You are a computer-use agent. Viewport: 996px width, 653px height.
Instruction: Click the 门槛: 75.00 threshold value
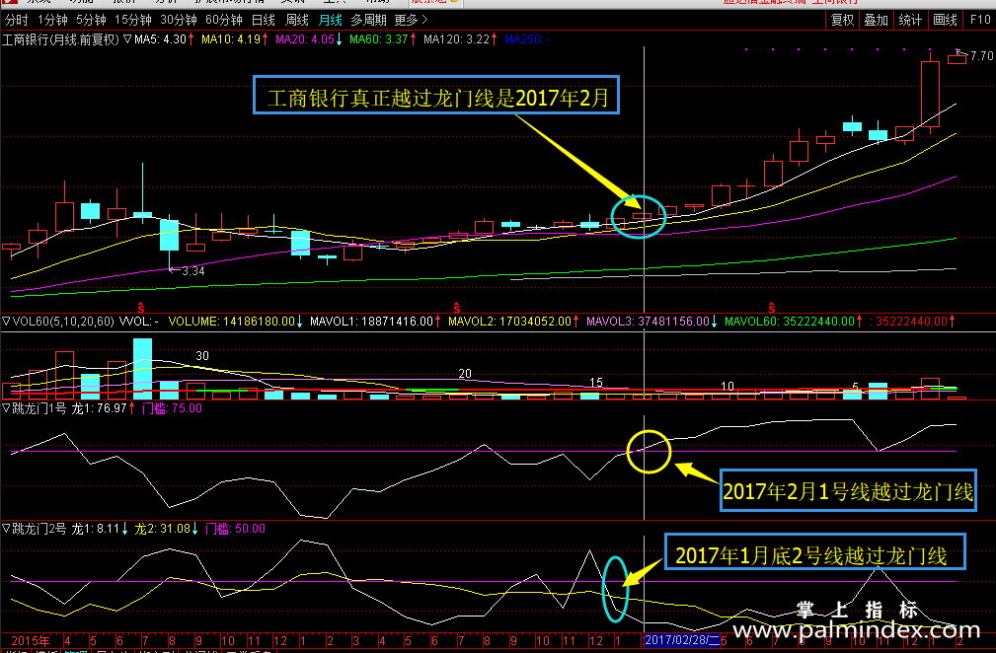pos(172,408)
